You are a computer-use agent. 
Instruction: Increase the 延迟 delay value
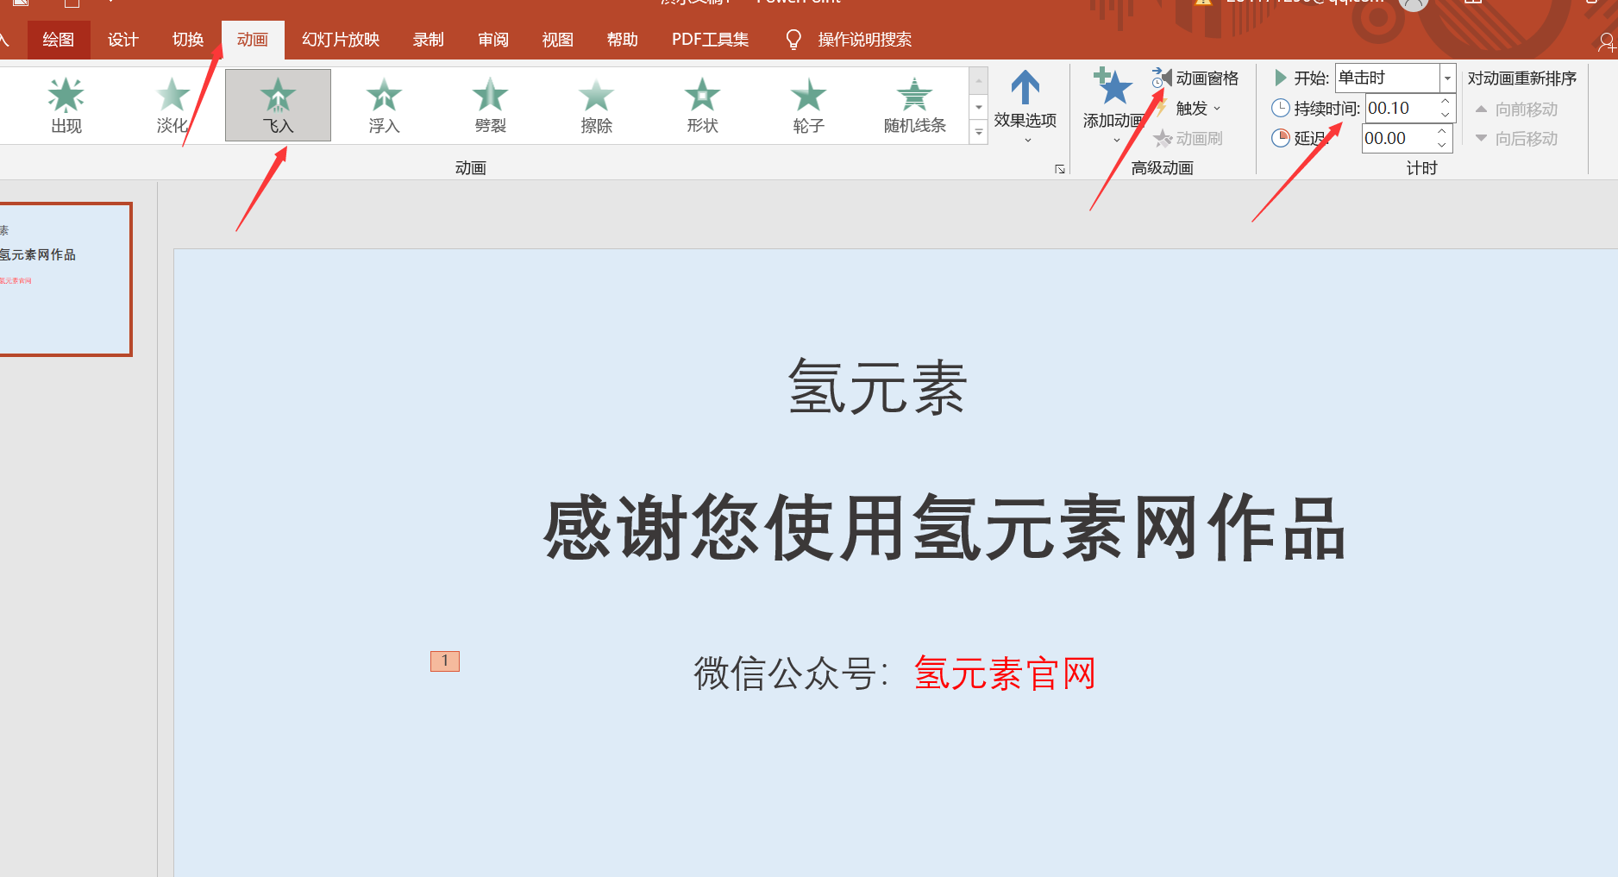1442,132
